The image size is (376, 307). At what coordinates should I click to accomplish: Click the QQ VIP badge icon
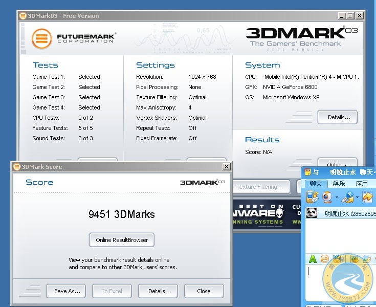tap(307, 172)
